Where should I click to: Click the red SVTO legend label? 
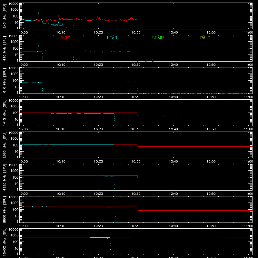pyautogui.click(x=65, y=38)
